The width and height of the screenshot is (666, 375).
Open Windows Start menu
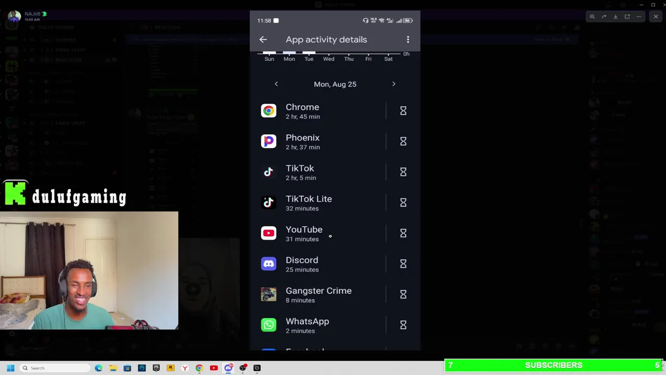click(x=10, y=368)
